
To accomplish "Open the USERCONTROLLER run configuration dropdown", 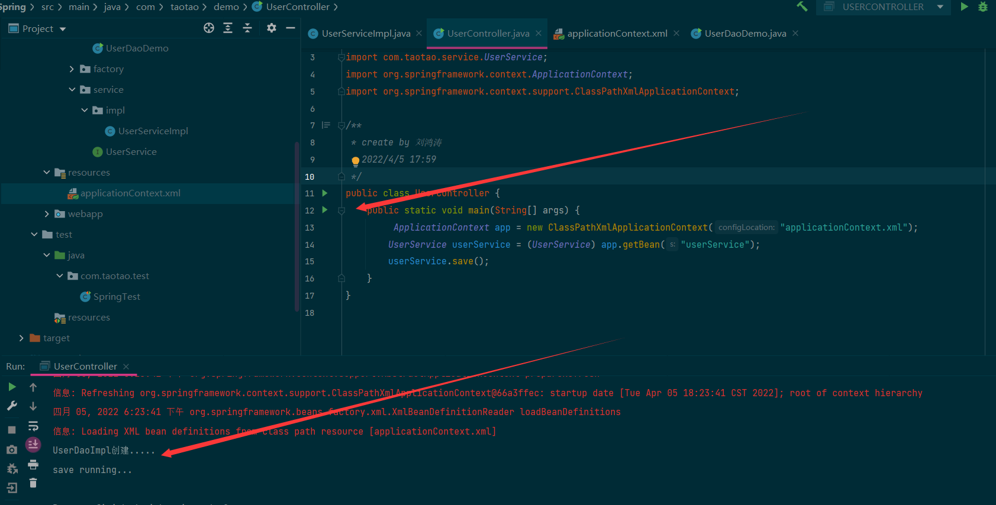I will click(883, 7).
